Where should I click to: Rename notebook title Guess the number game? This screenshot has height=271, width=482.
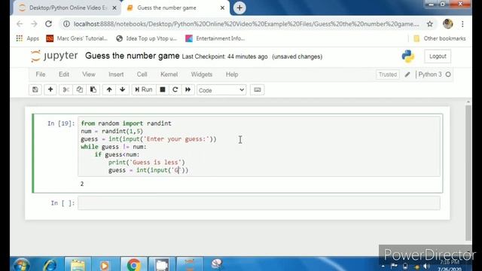pyautogui.click(x=133, y=56)
